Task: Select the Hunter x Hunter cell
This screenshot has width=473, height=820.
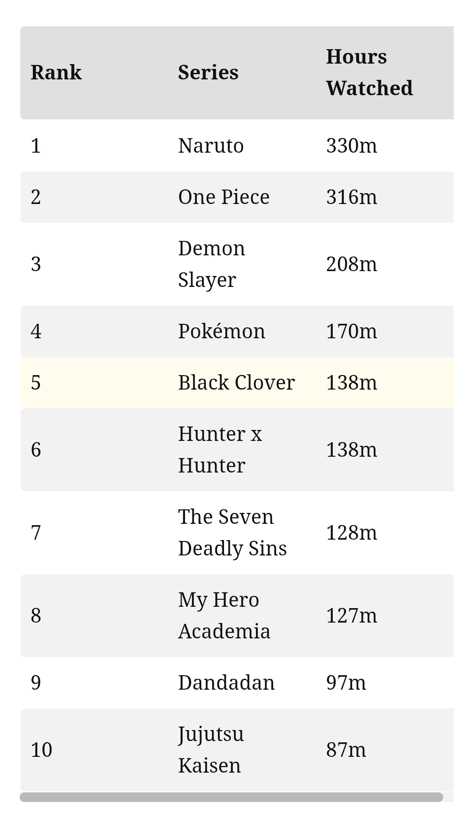Action: click(x=220, y=450)
